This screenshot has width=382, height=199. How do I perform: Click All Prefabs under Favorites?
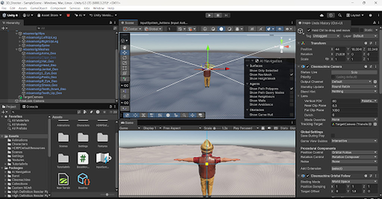[x=20, y=128]
